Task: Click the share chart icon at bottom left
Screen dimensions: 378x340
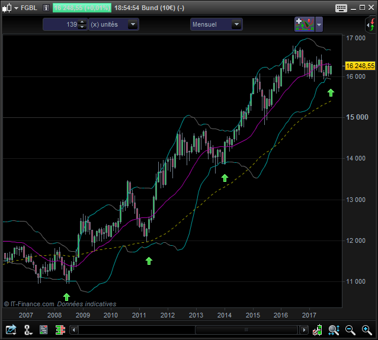Action: (10, 330)
